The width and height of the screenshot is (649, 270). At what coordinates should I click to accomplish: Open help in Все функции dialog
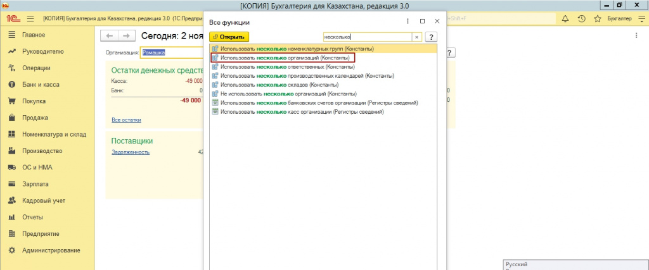[x=431, y=37]
